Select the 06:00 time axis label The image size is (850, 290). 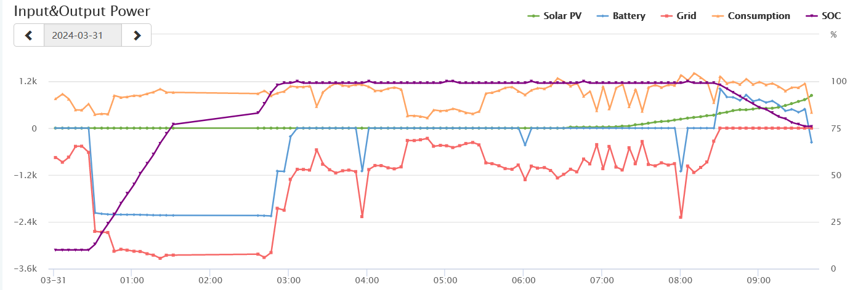(x=523, y=280)
